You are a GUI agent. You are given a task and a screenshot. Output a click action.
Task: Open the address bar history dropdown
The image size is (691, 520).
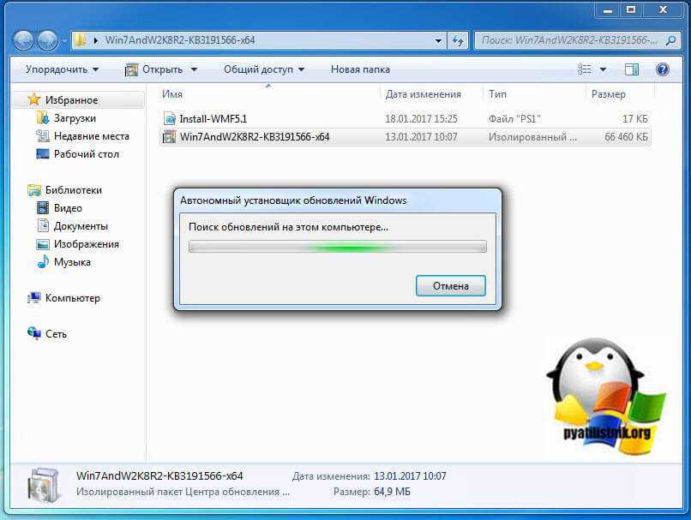point(438,41)
